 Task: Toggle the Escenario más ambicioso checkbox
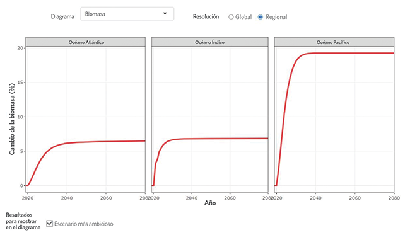point(49,224)
